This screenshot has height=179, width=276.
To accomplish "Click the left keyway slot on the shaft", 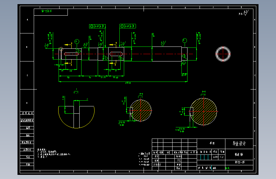I will click(x=71, y=54).
